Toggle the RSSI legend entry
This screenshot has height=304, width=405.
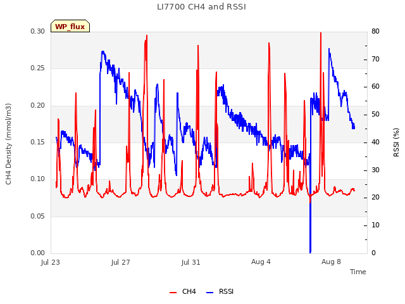pos(220,291)
